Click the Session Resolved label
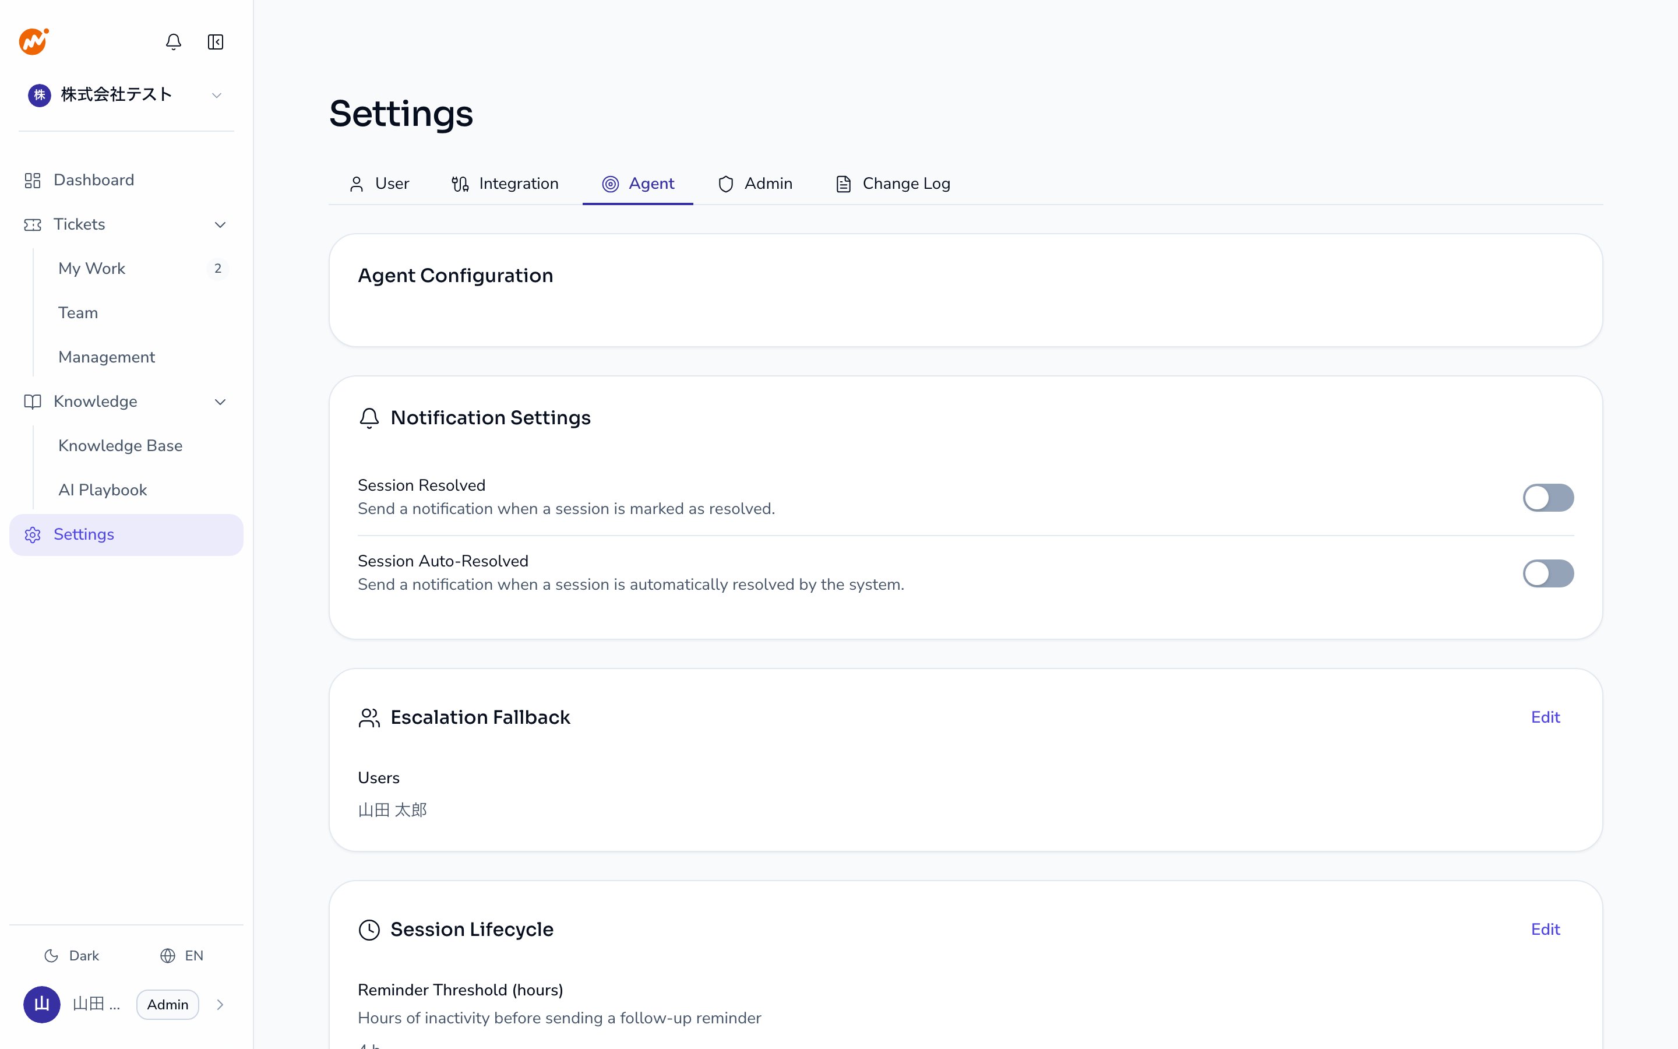Image resolution: width=1678 pixels, height=1049 pixels. click(422, 485)
